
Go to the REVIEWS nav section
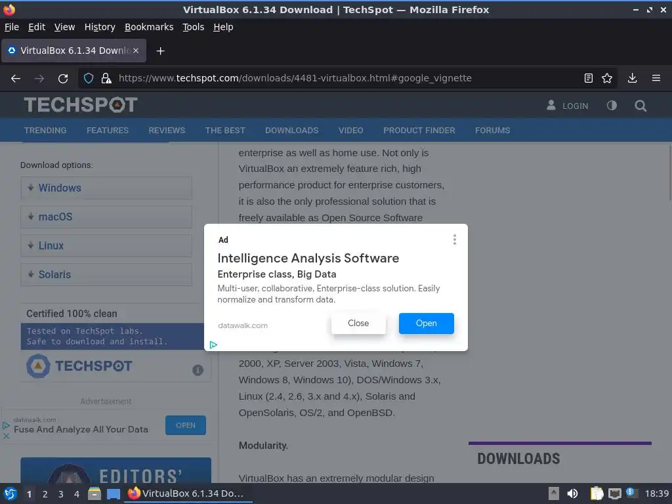tap(167, 131)
